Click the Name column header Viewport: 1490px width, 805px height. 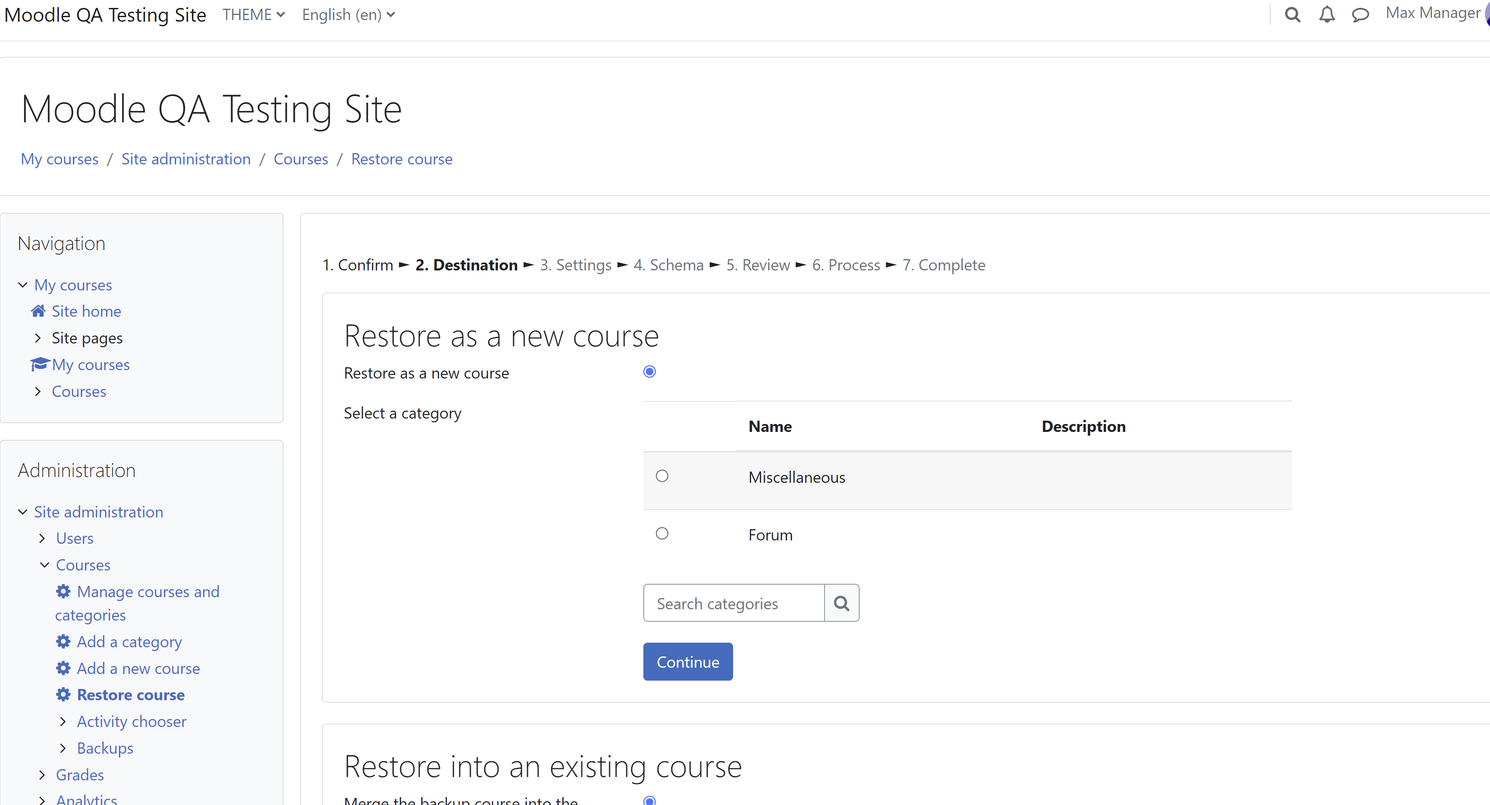click(x=770, y=427)
